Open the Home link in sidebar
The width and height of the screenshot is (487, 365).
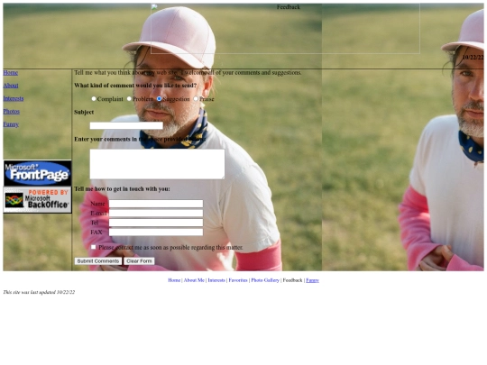point(11,73)
